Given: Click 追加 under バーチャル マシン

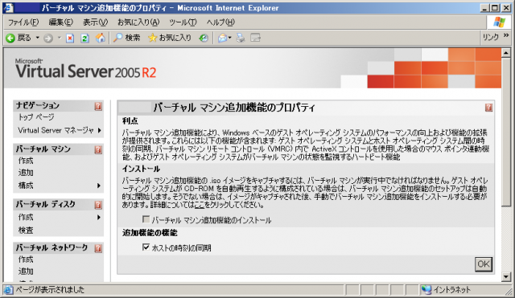Looking at the screenshot, I should [26, 173].
